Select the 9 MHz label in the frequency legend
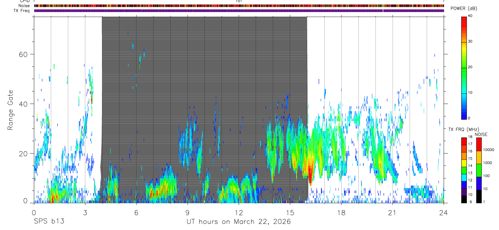Image resolution: width=499 pixels, height=230 pixels. click(470, 202)
